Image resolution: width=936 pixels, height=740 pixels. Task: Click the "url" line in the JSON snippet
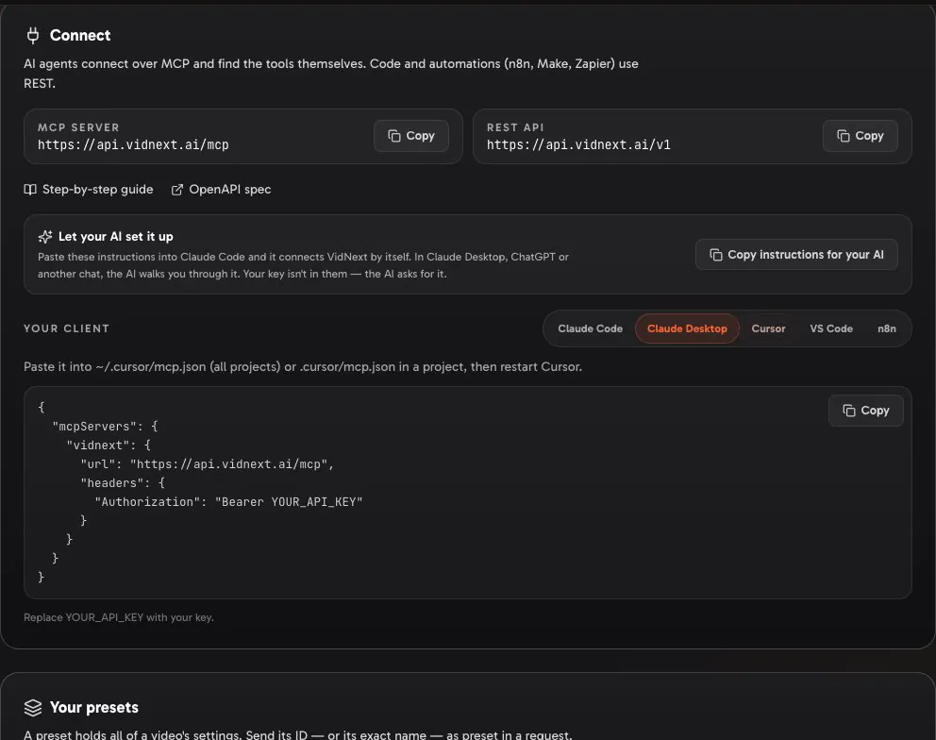pos(208,464)
